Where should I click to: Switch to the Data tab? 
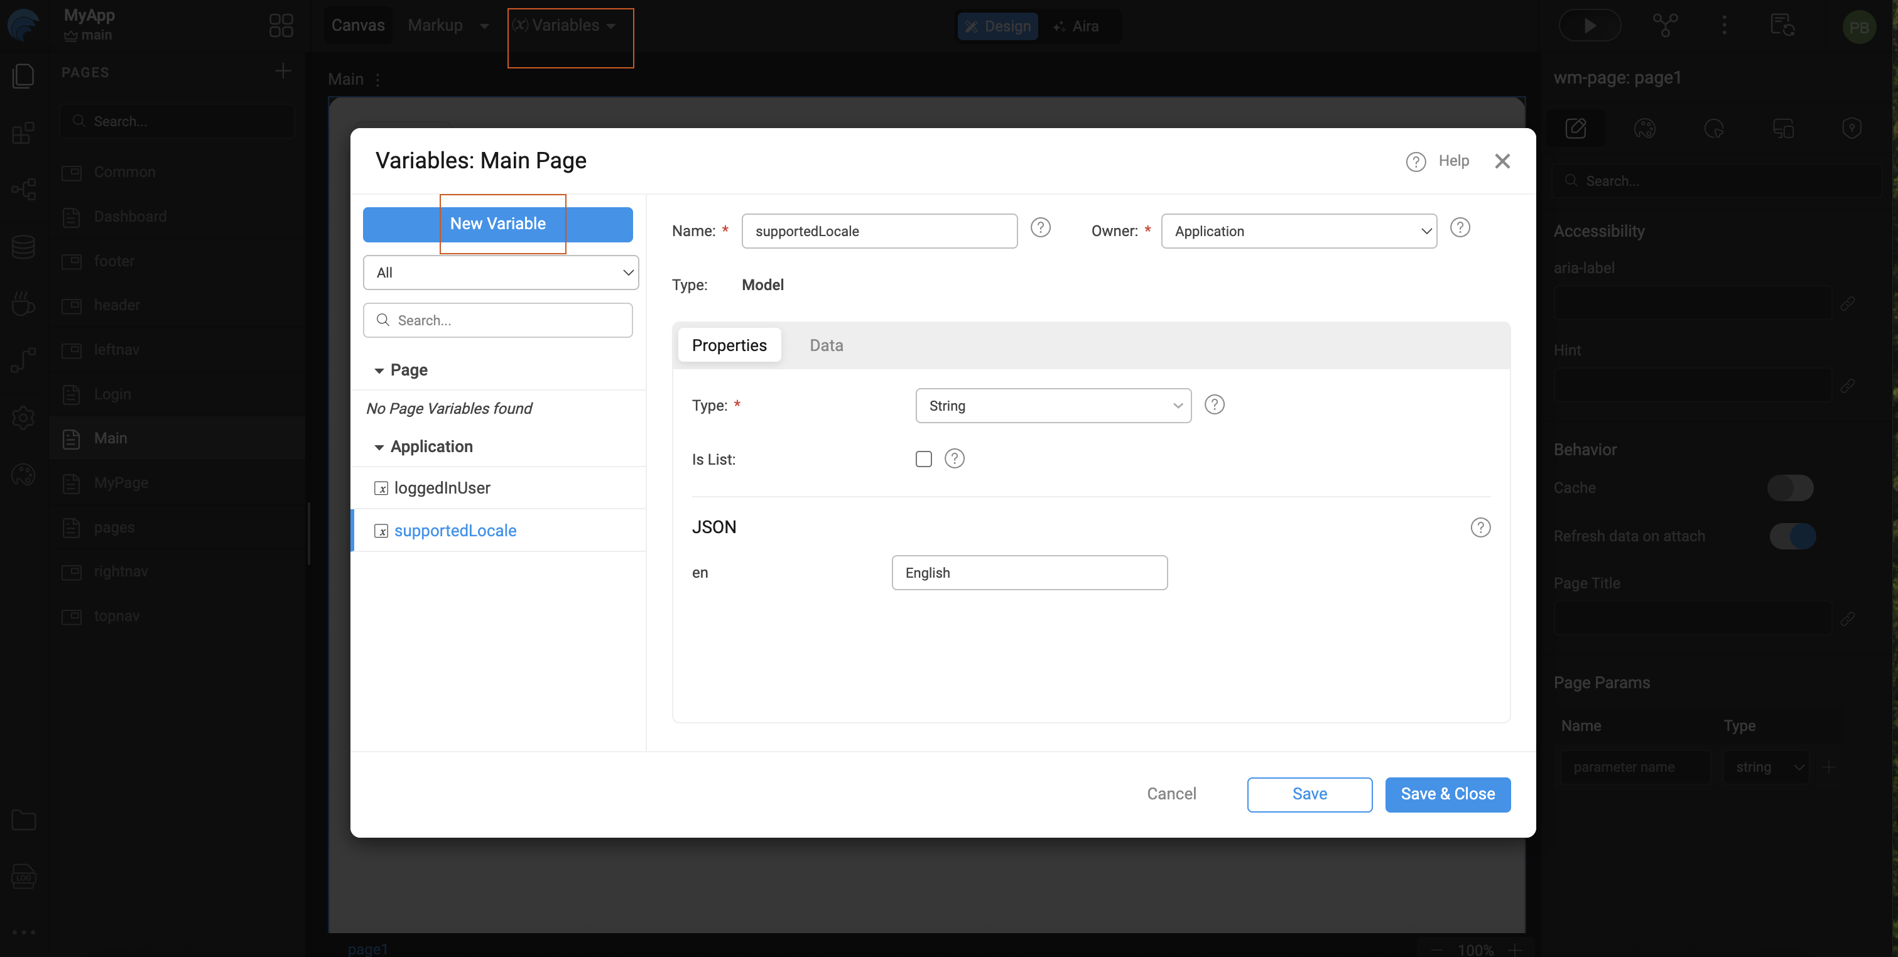tap(826, 345)
